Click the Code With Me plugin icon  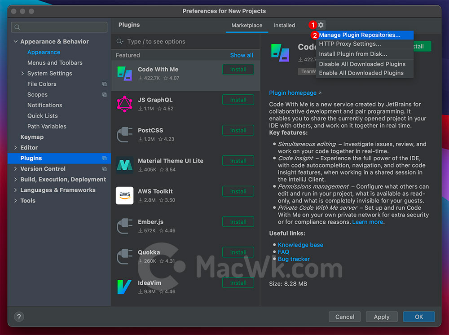tap(124, 73)
